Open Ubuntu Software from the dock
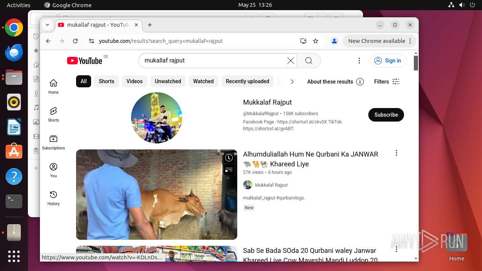Viewport: 482px width, 271px height. (x=14, y=152)
